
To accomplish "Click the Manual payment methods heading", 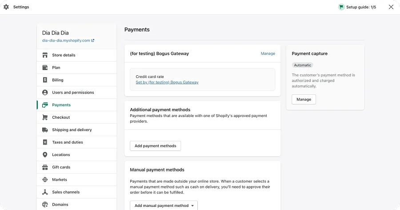I will click(157, 170).
